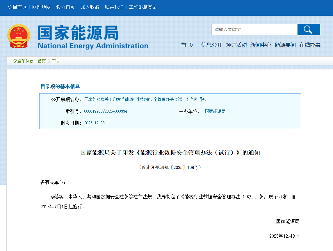
Task: Click 设为首页 in top bar
Action: click(x=65, y=7)
